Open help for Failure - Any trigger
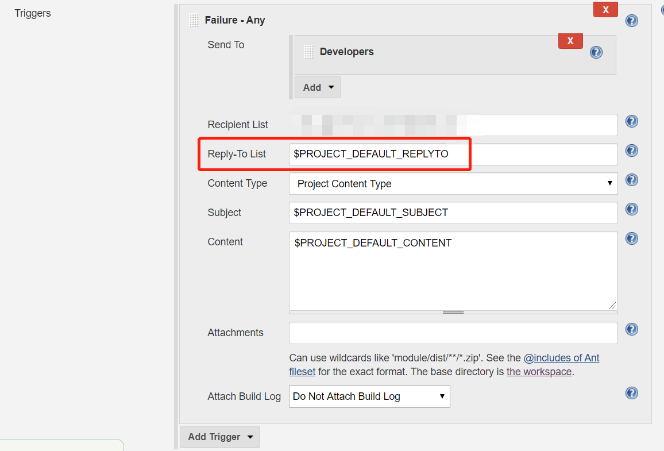This screenshot has width=664, height=451. point(631,20)
